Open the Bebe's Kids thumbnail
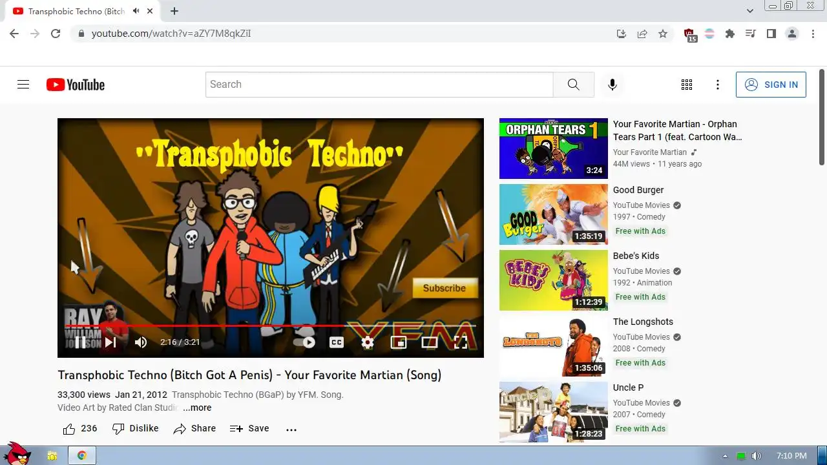This screenshot has height=465, width=827. pyautogui.click(x=554, y=280)
